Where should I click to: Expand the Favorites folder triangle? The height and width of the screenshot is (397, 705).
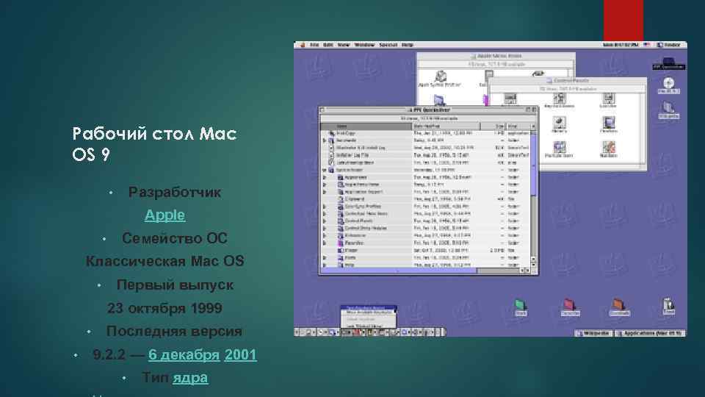click(324, 243)
